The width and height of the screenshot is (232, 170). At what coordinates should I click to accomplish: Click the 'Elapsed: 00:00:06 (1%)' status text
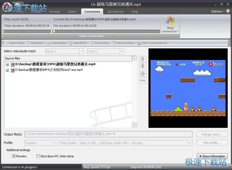(x=146, y=167)
